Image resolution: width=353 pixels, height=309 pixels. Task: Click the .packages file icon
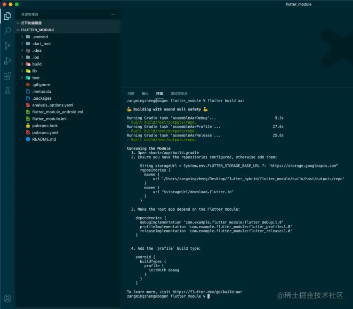[28, 98]
